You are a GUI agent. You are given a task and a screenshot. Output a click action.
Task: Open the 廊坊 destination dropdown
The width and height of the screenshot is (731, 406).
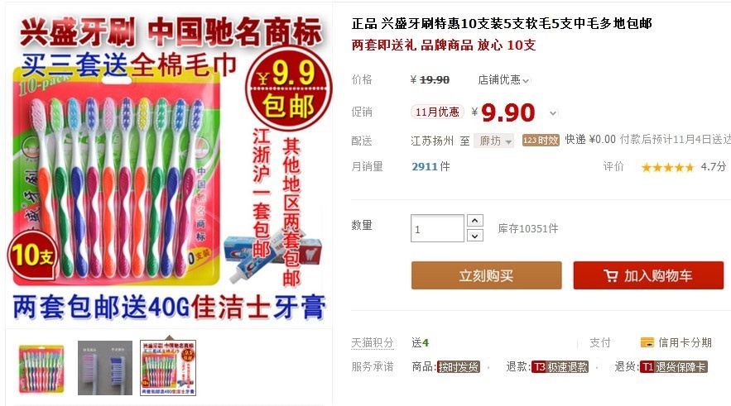(493, 141)
